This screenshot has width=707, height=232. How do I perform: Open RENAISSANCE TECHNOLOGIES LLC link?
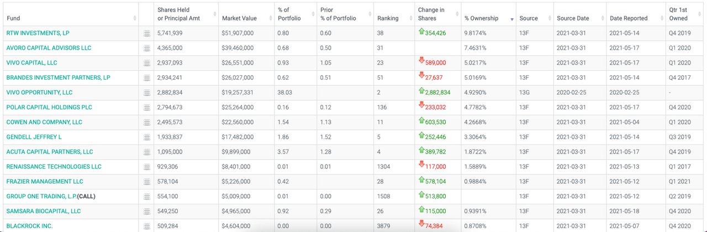point(54,167)
